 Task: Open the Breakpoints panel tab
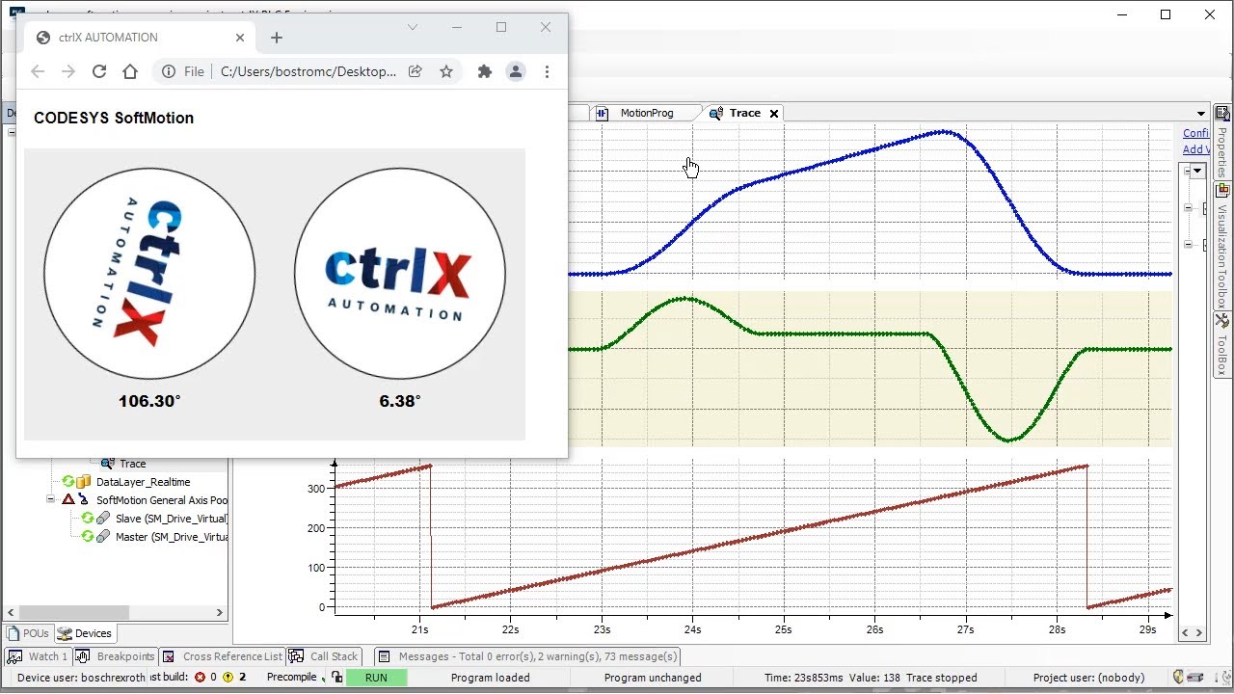(116, 656)
